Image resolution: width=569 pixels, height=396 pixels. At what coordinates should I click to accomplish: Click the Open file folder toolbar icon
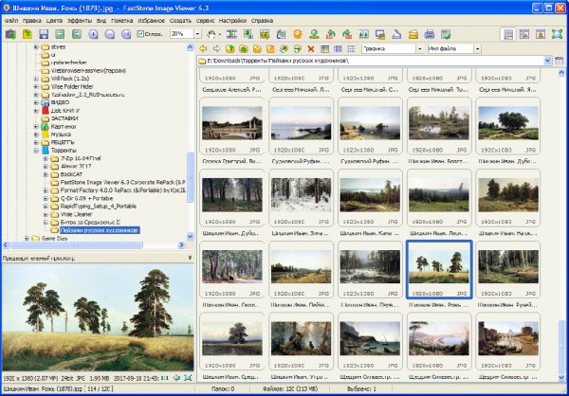[x=28, y=34]
